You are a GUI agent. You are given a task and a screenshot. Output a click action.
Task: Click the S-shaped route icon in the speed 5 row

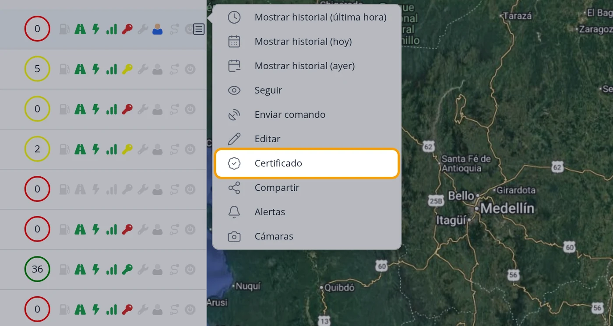[x=174, y=69]
